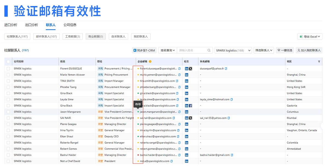Click the Deputy CEO position text
This screenshot has width=326, height=168.
(x=112, y=137)
